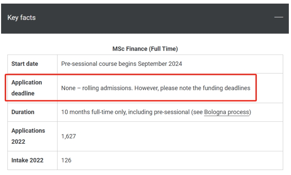Click the dark Key facts header bar
Image resolution: width=291 pixels, height=175 pixels.
point(145,19)
